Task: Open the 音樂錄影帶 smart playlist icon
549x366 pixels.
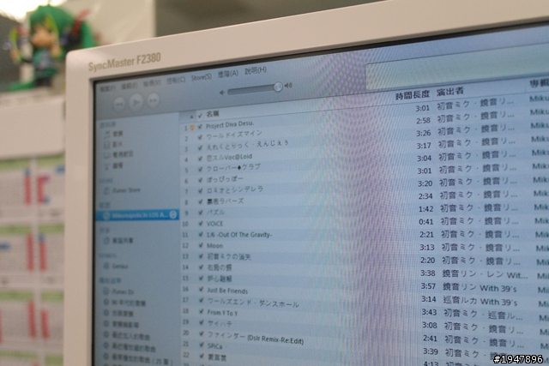Action: pos(106,324)
